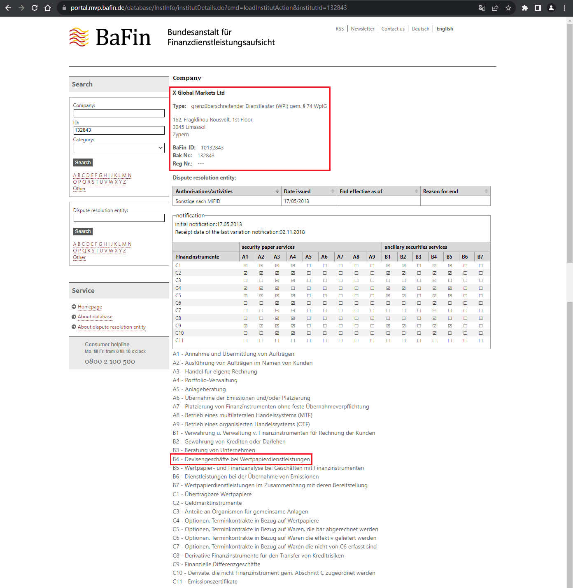
Task: Open the user profile menu
Action: 551,8
